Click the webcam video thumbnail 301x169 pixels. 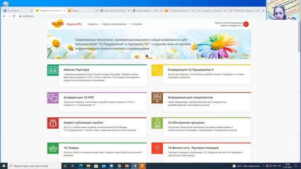[x=283, y=10]
